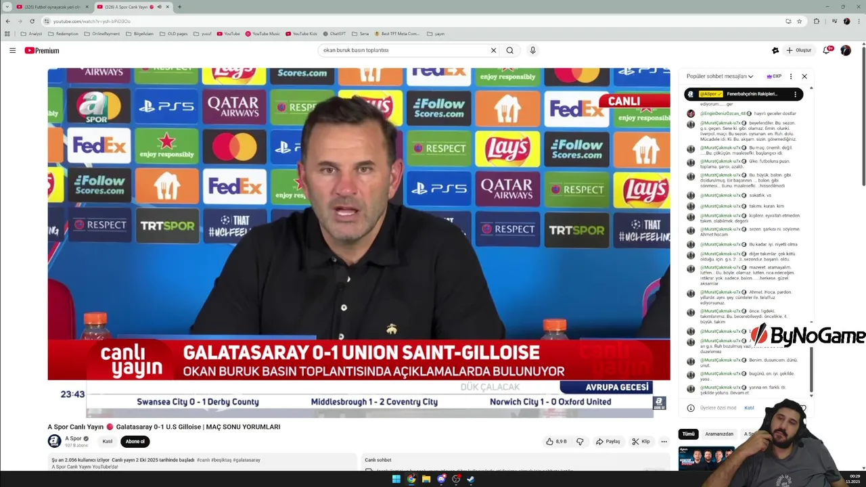
Task: Open a new browser tab with plus
Action: pos(179,7)
